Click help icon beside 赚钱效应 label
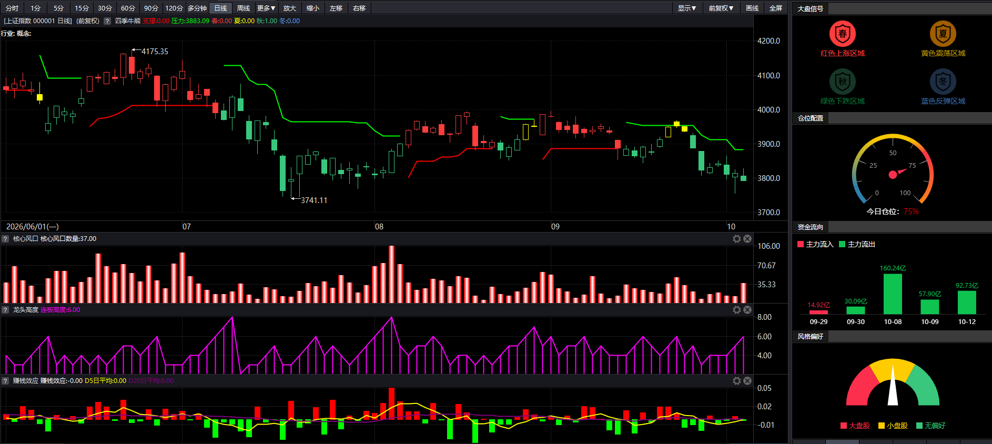The image size is (992, 444). 6,381
